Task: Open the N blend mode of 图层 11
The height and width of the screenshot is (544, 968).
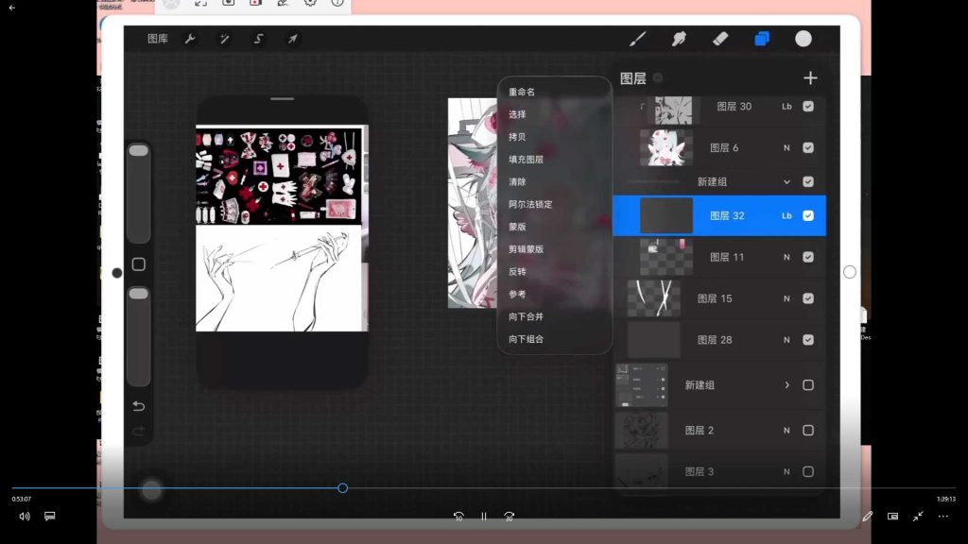Action: coord(786,257)
